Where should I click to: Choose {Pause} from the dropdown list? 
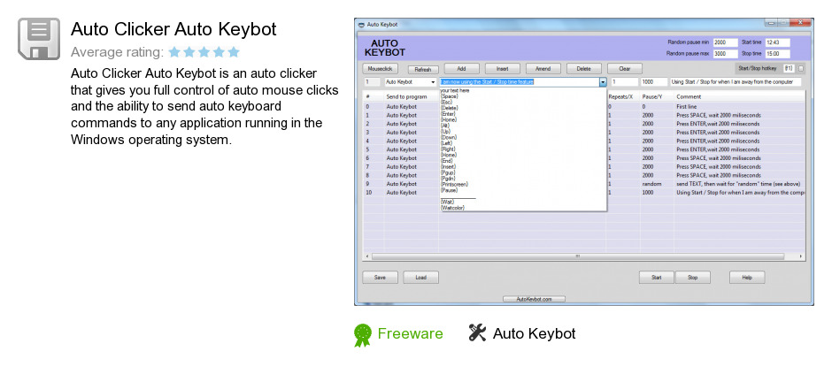tap(449, 190)
